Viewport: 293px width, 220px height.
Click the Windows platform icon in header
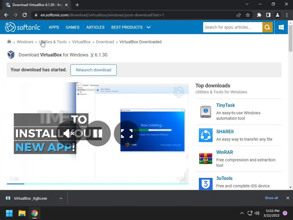(x=281, y=27)
